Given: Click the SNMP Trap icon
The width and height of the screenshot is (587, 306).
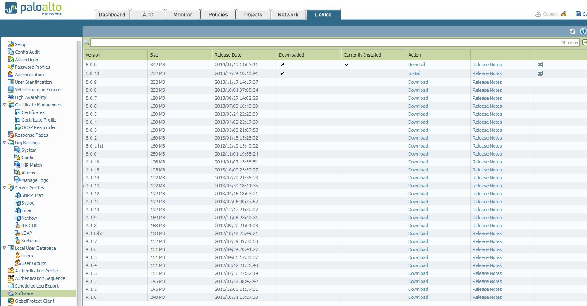Looking at the screenshot, I should click(18, 195).
